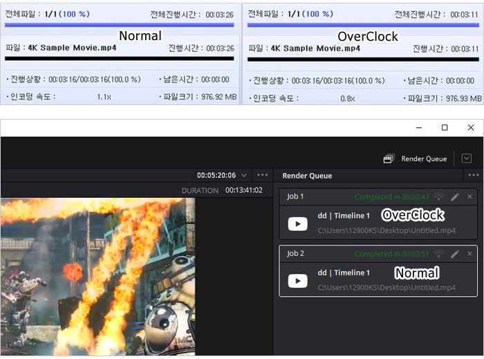Remove Job 2 from the render queue
Image resolution: width=484 pixels, height=359 pixels.
469,254
